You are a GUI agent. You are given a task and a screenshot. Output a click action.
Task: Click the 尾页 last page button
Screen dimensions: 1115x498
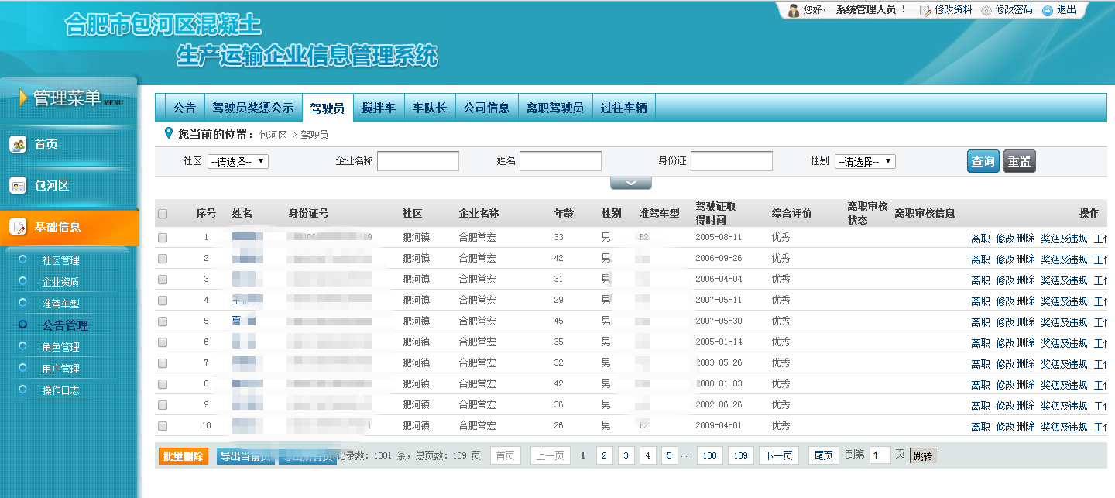click(x=824, y=455)
